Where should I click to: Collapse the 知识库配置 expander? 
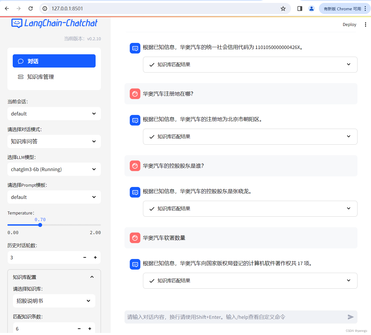[54, 277]
